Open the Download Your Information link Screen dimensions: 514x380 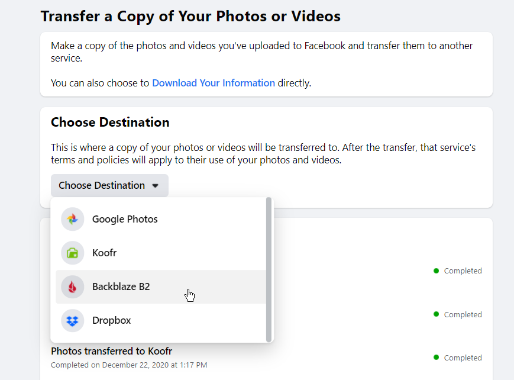pyautogui.click(x=214, y=83)
